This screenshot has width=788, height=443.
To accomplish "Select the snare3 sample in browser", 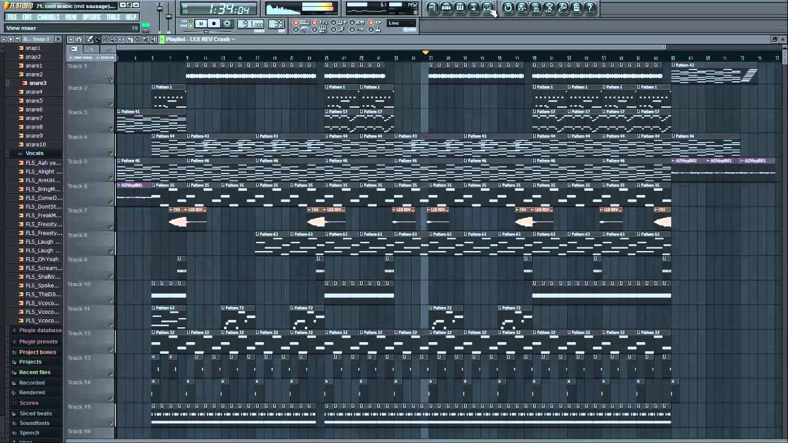I will [x=38, y=83].
